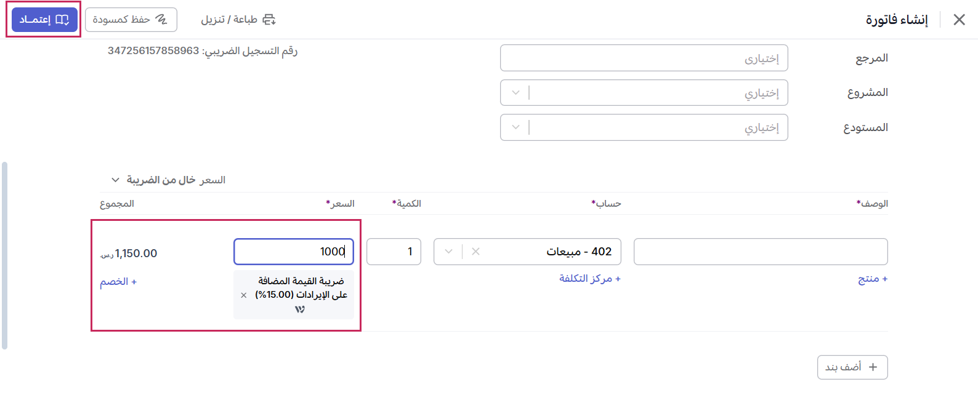The image size is (978, 411).
Task: Open the طباعة / تنزيل print download option
Action: point(238,20)
